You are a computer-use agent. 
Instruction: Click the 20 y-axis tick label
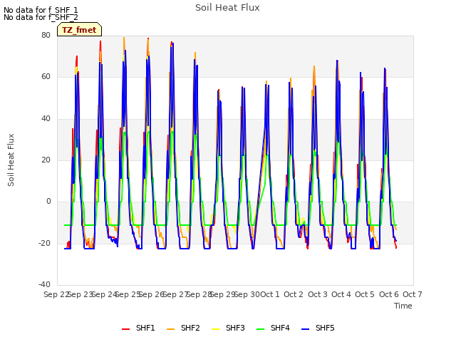pos(46,160)
